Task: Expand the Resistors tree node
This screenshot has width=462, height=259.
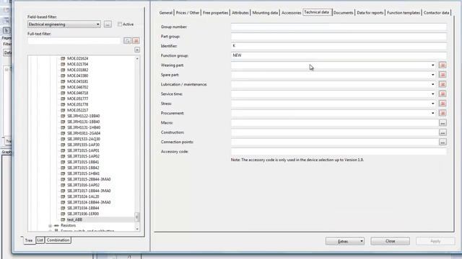Action: (50, 226)
